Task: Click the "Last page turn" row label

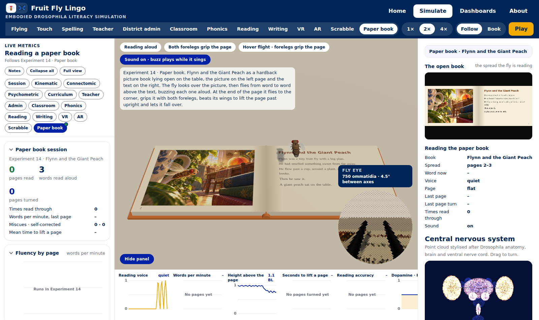Action: [441, 204]
